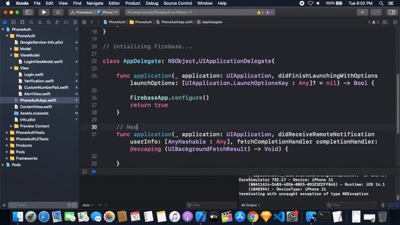The width and height of the screenshot is (400, 225).
Task: Toggle the debug area hide button
Action: point(85,172)
